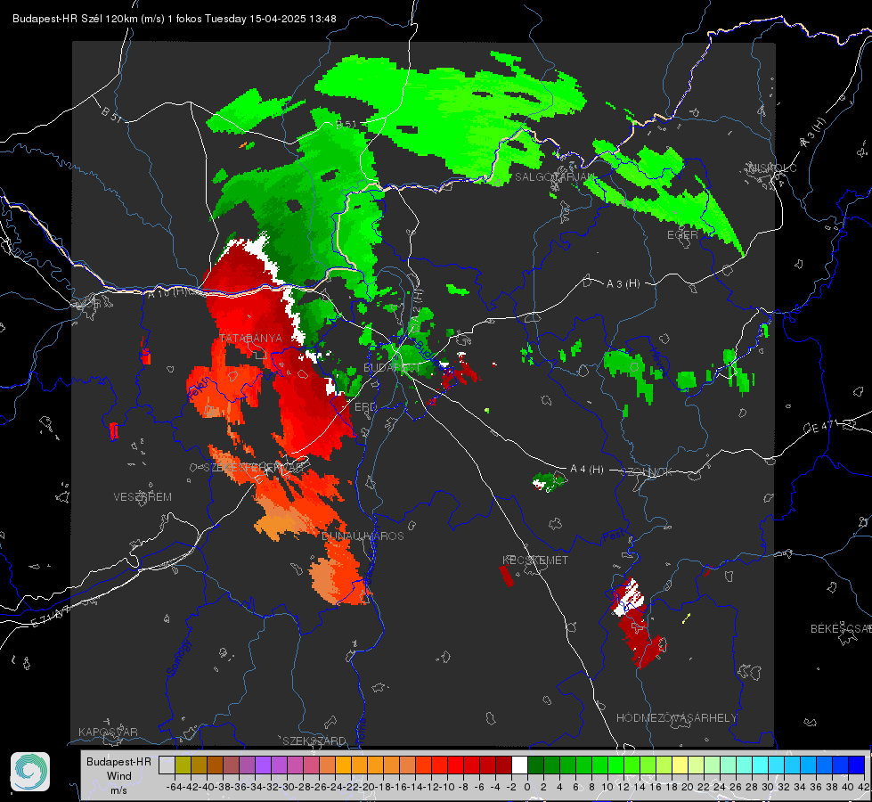Image resolution: width=872 pixels, height=802 pixels.
Task: Click the '42' legend value
Action: (864, 787)
